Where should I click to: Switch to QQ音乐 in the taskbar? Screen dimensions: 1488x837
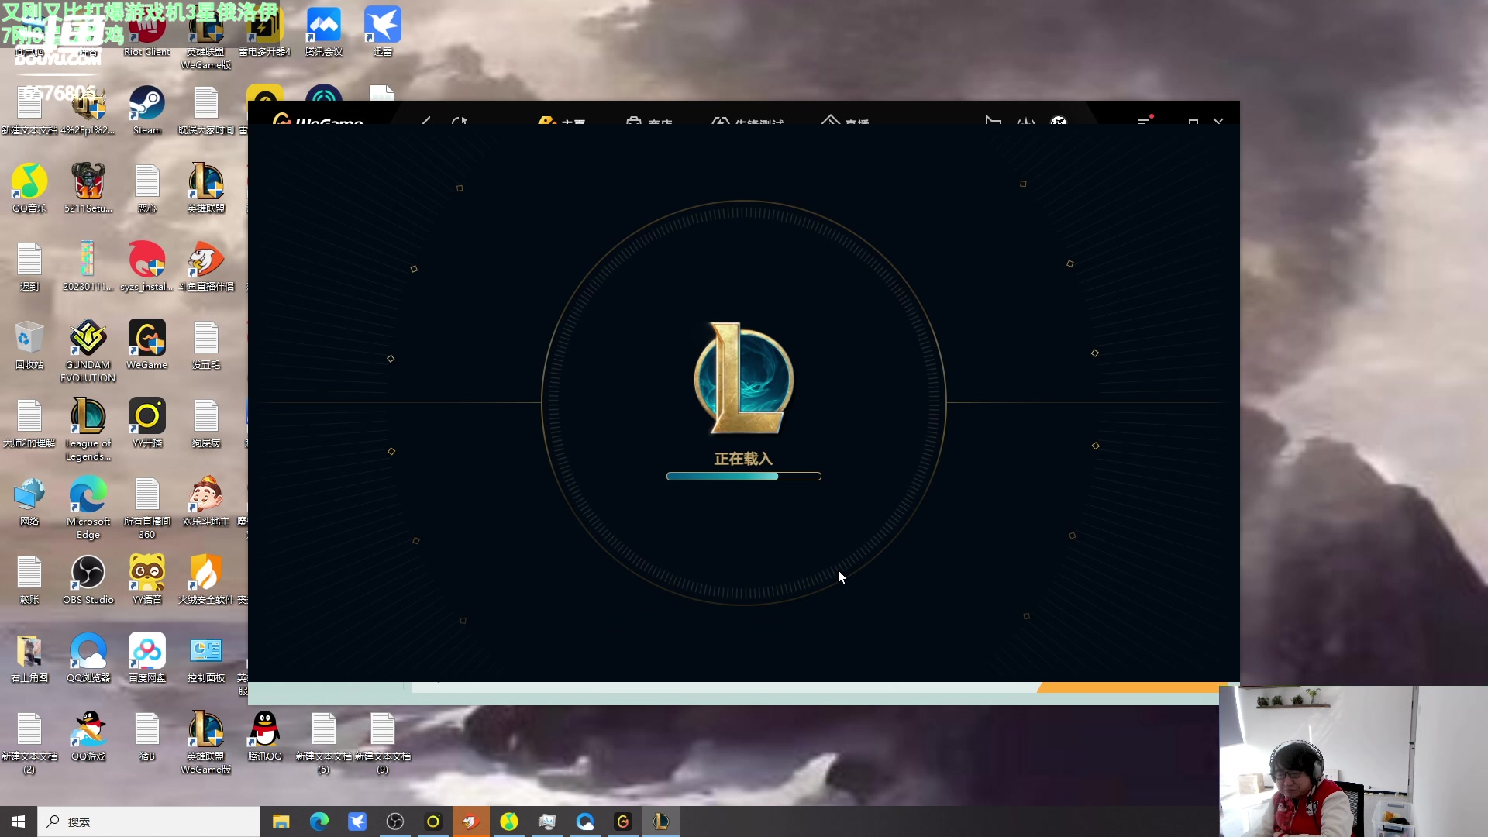(x=508, y=821)
